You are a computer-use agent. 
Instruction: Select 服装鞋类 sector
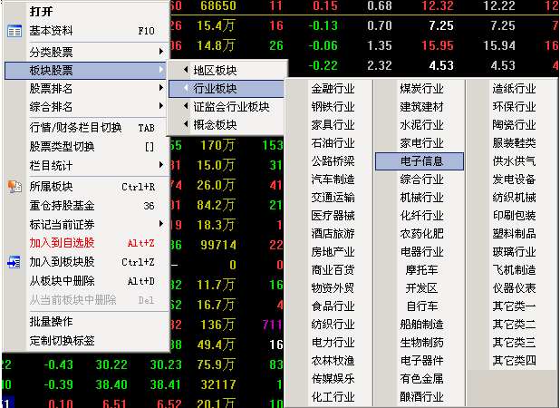click(x=515, y=143)
